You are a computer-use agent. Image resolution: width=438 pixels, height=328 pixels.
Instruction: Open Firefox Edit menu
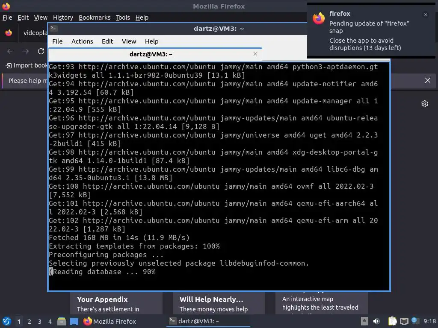point(23,18)
